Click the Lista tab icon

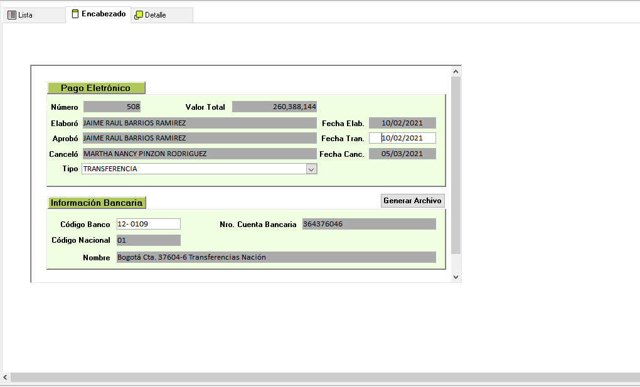[x=12, y=14]
